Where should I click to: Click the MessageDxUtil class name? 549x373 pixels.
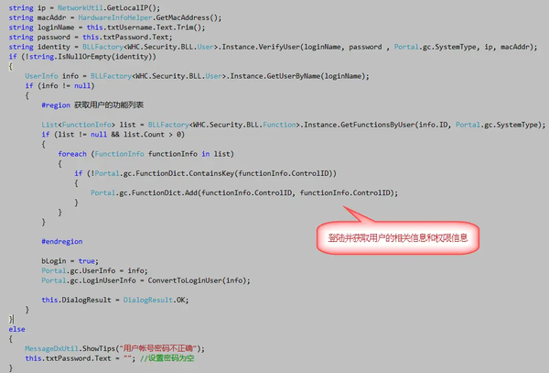tap(51, 348)
